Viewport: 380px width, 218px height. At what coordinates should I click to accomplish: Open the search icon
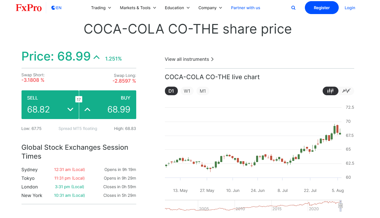(293, 8)
